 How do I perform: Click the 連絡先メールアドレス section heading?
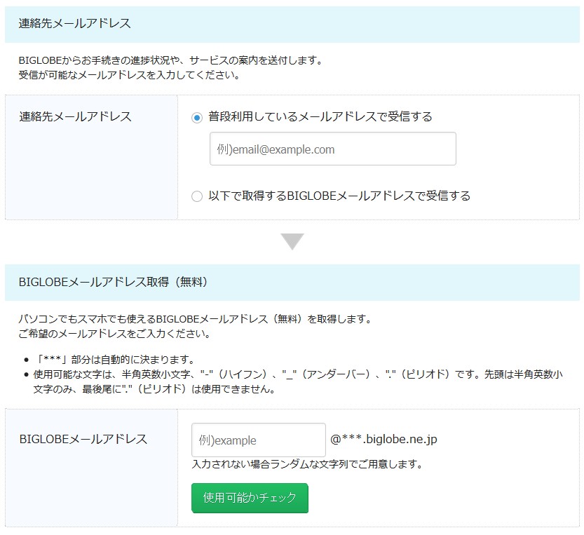74,23
